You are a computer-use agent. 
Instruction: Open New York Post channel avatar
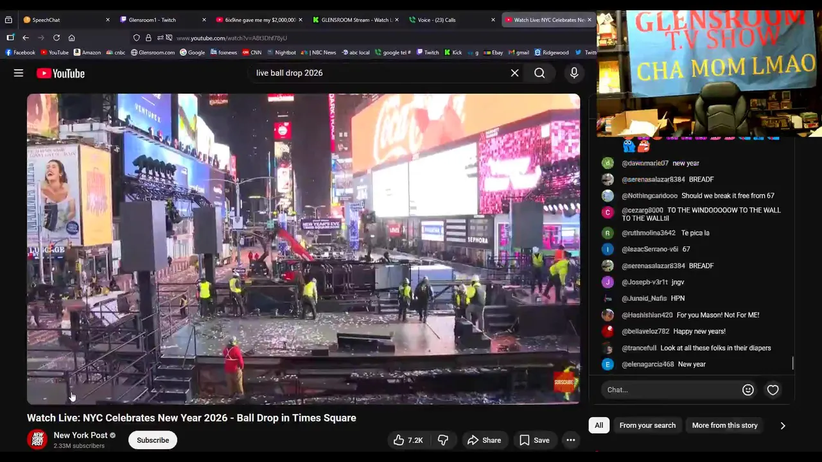click(x=37, y=440)
